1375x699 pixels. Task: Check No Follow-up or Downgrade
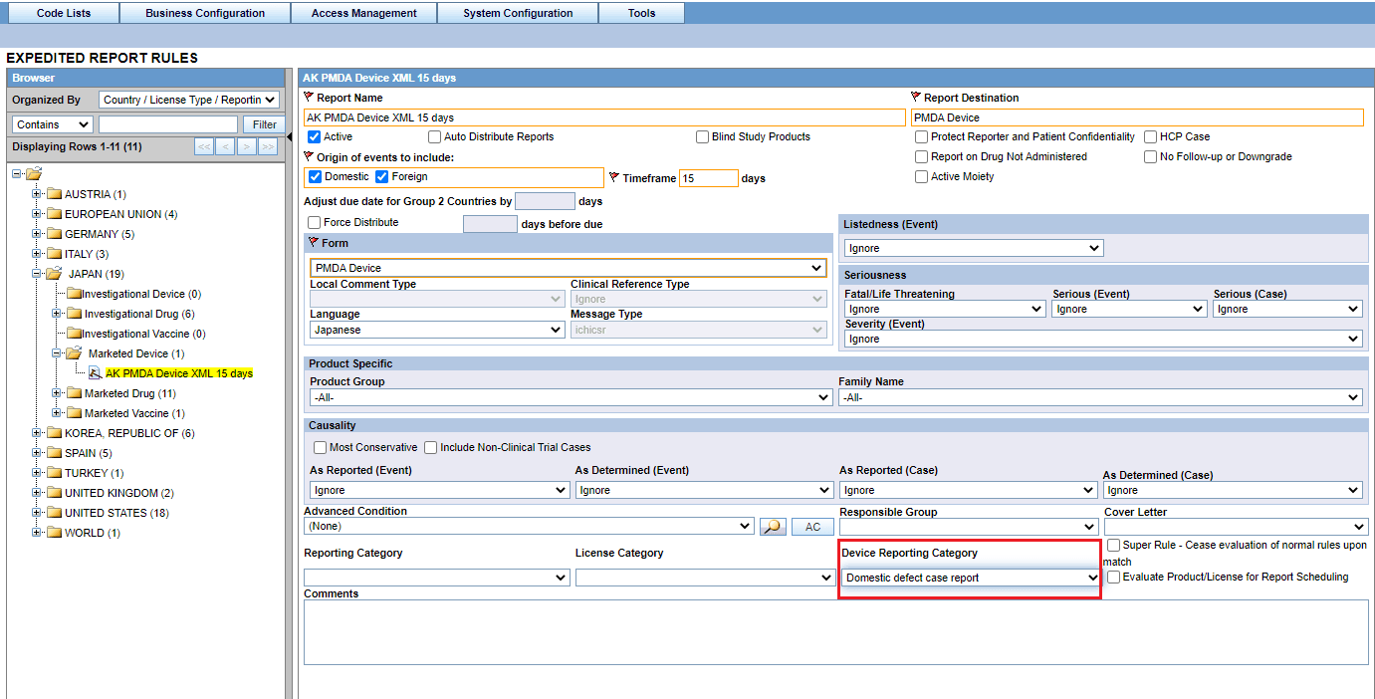[1151, 156]
